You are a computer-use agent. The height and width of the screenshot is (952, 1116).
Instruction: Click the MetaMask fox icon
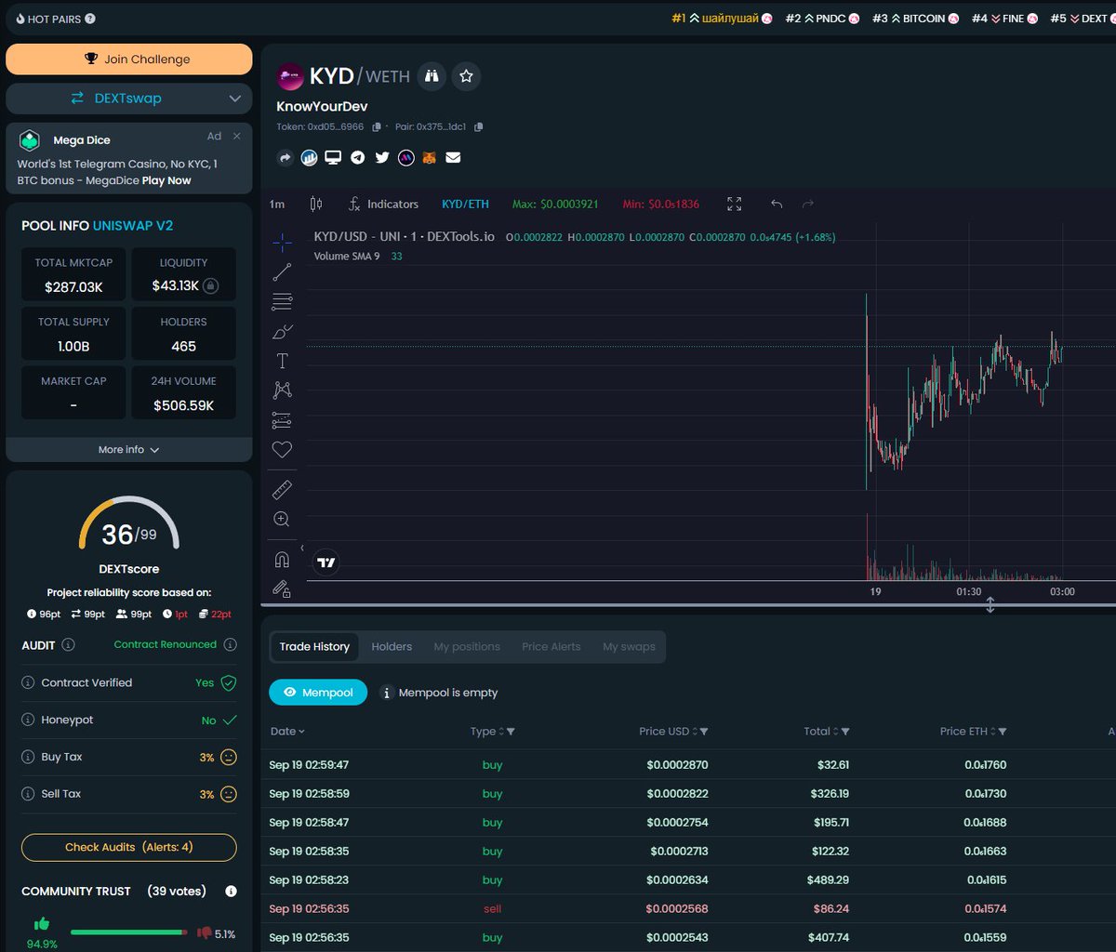tap(429, 158)
